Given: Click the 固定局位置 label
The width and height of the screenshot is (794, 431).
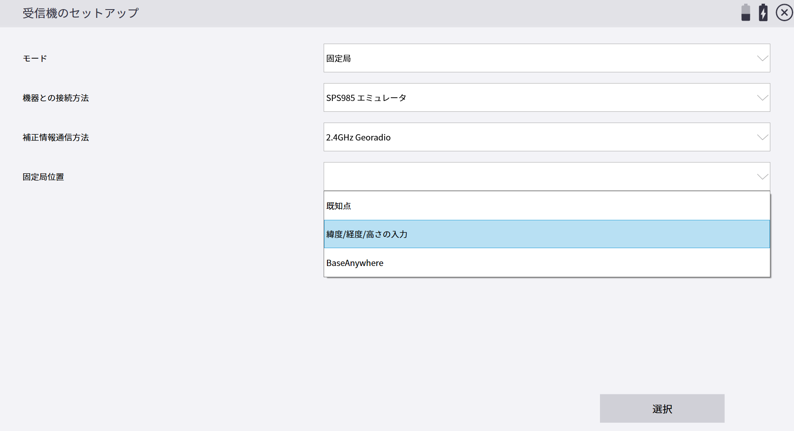Looking at the screenshot, I should pos(43,177).
